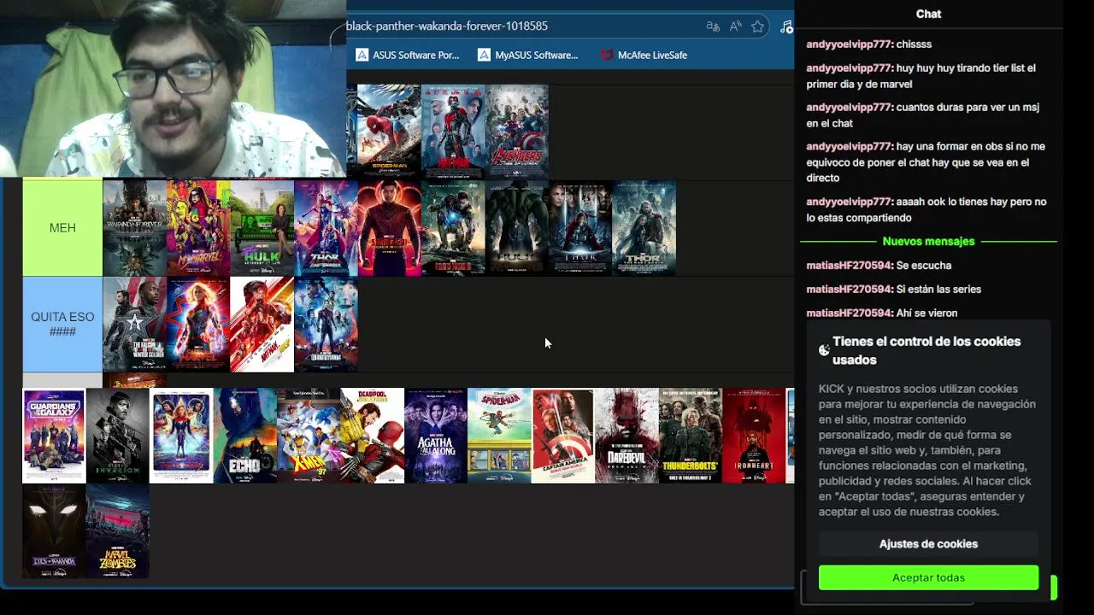
Task: Select the Ant-Man poster in upper tier
Action: pos(453,131)
